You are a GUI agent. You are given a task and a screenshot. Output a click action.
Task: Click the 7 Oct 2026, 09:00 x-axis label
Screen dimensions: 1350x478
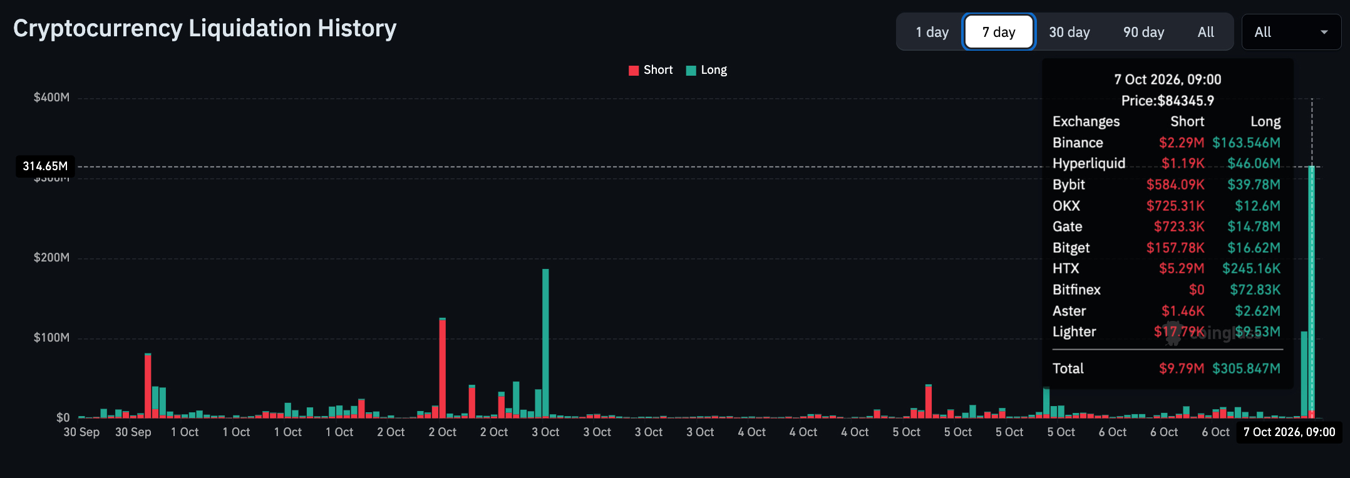click(x=1289, y=432)
